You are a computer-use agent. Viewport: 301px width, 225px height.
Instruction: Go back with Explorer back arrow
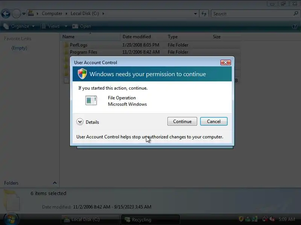pyautogui.click(x=6, y=13)
